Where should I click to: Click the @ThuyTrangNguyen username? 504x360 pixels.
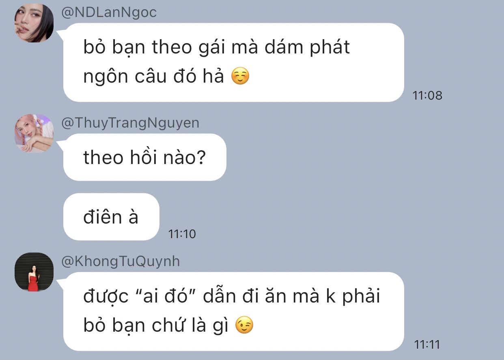pos(130,123)
